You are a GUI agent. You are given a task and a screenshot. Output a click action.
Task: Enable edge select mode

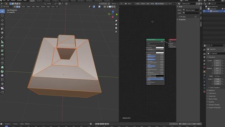click(x=17, y=7)
